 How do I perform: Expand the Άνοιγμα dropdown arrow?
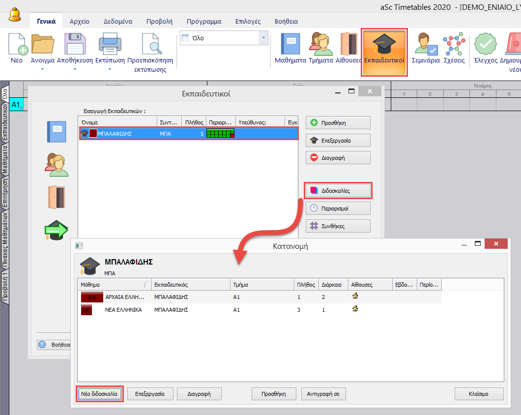[43, 69]
